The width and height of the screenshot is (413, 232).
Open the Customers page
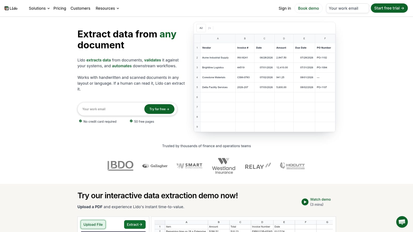pos(80,8)
